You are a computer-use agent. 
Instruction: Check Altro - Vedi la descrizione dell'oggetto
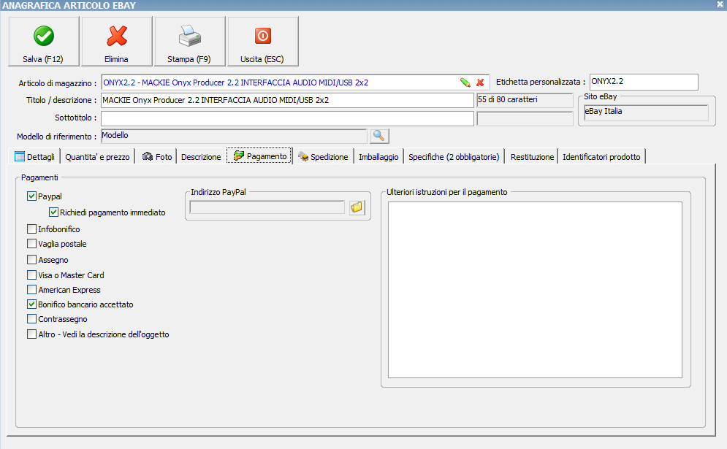point(31,334)
